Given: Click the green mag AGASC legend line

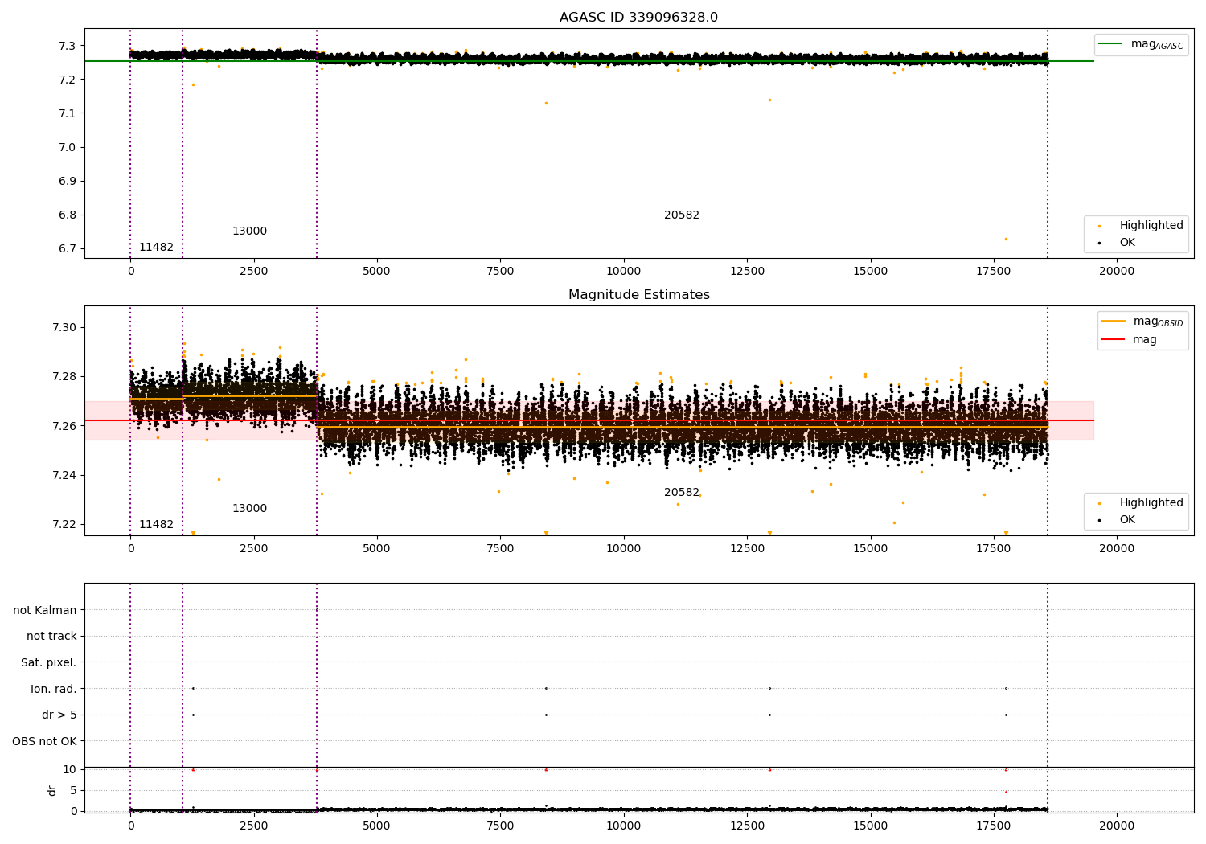Looking at the screenshot, I should click(x=1111, y=44).
